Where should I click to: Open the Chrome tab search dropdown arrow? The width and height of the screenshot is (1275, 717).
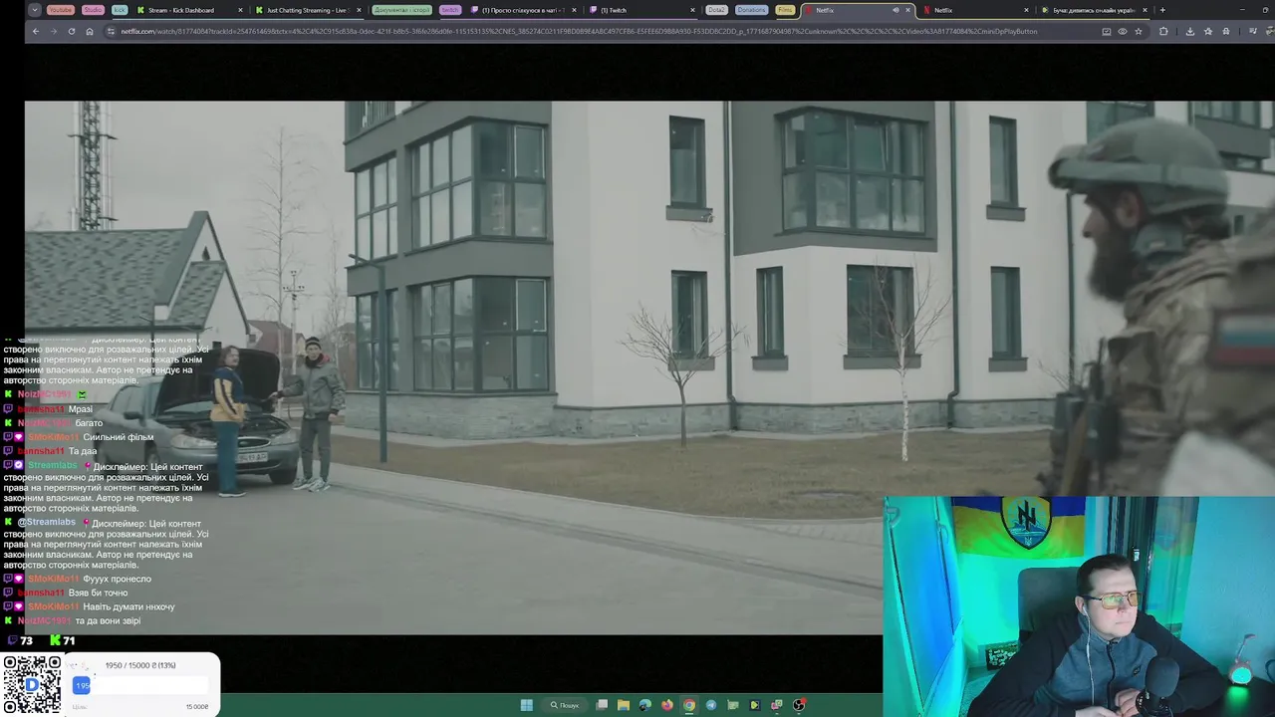(x=35, y=10)
